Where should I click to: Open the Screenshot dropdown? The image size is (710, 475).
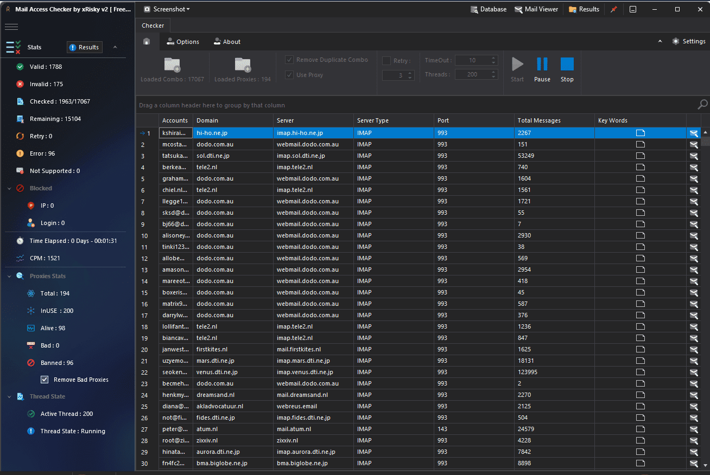coord(167,9)
